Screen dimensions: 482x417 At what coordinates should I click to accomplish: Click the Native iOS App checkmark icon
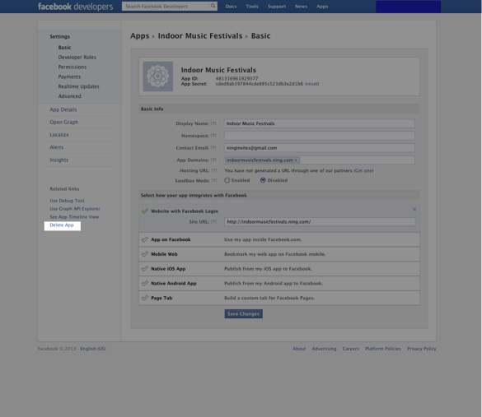[x=144, y=268]
